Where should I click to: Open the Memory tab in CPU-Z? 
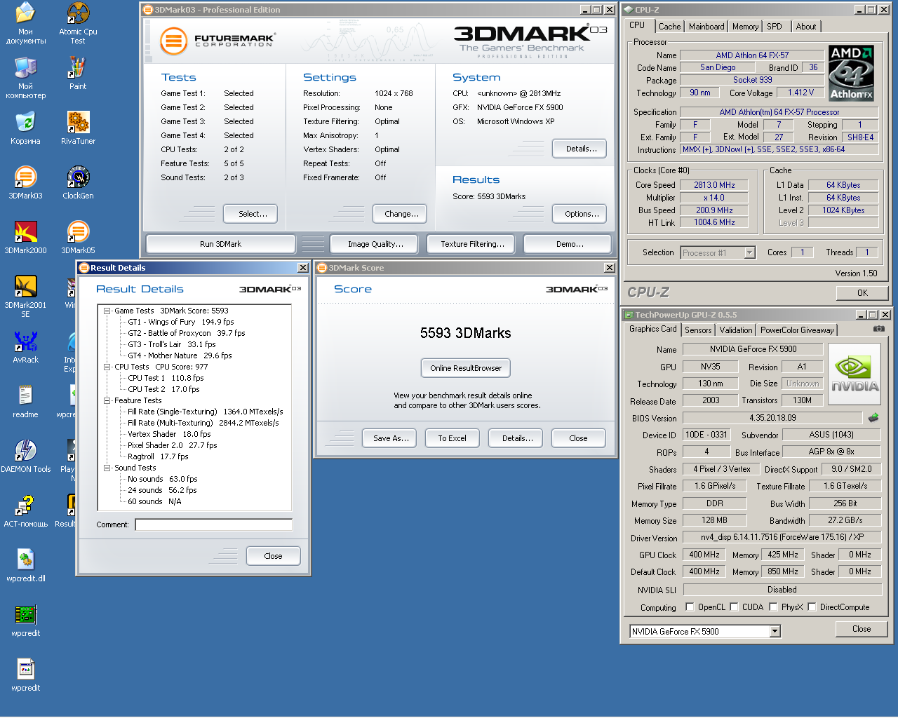tap(745, 27)
